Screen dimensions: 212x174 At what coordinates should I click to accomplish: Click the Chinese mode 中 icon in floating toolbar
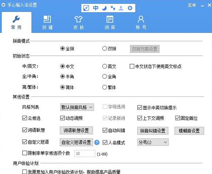(x=96, y=8)
